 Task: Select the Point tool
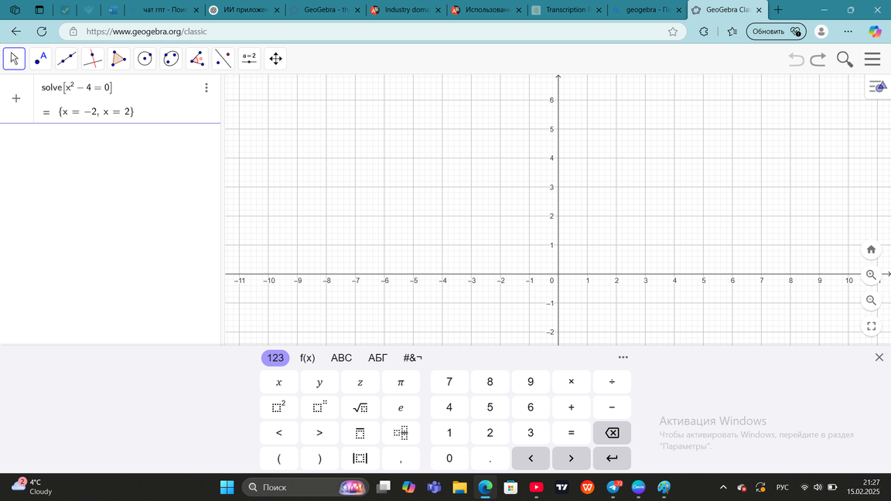[40, 59]
